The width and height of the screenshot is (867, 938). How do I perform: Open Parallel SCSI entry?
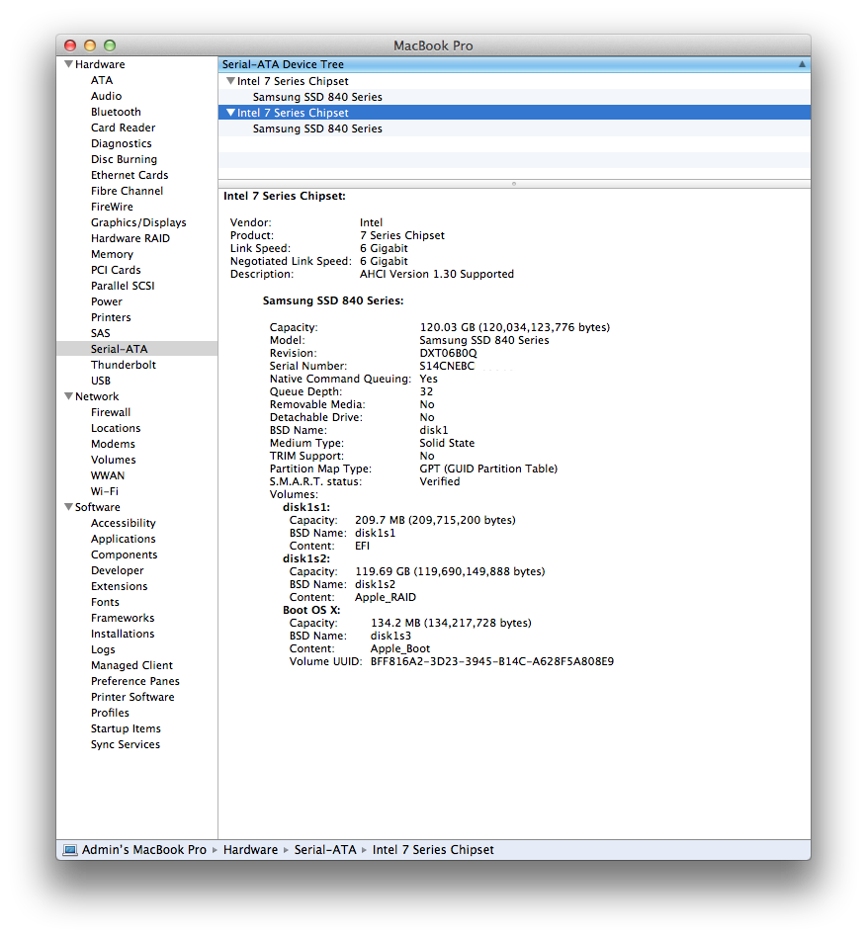(x=123, y=286)
